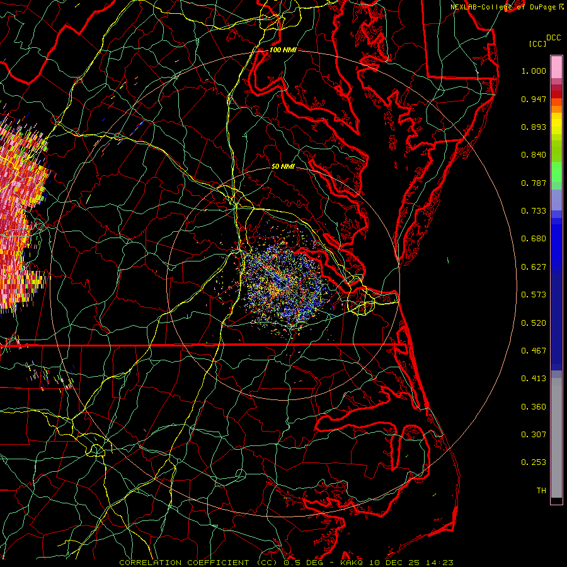The height and width of the screenshot is (567, 567).
Task: Pick the light pink segment of color bar
Action: point(556,67)
